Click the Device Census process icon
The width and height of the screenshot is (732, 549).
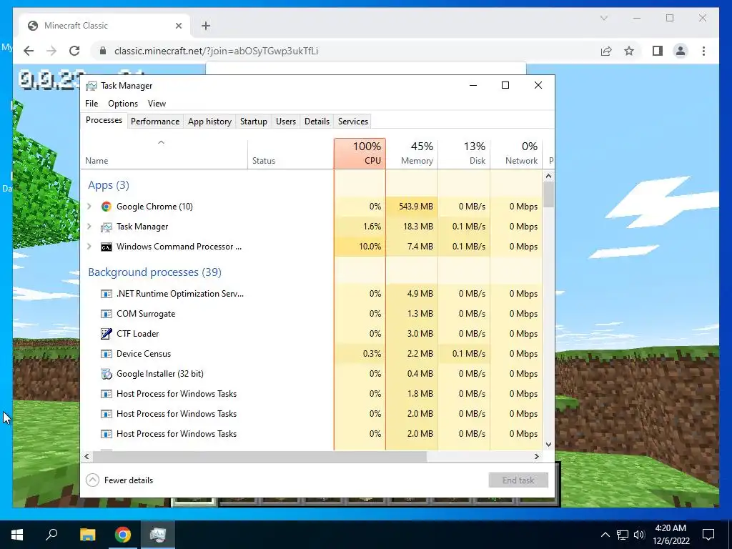tap(107, 354)
